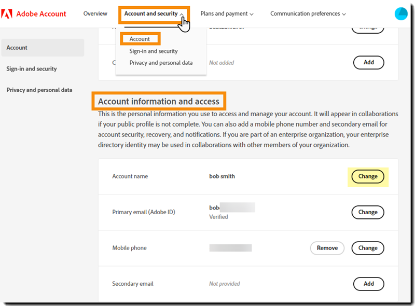Image resolution: width=415 pixels, height=306 pixels.
Task: Click Change next to Account name
Action: [368, 176]
